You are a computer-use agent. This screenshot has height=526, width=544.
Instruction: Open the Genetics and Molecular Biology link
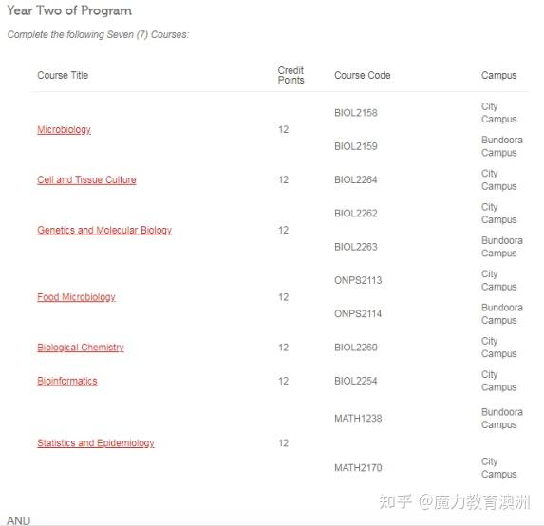104,230
